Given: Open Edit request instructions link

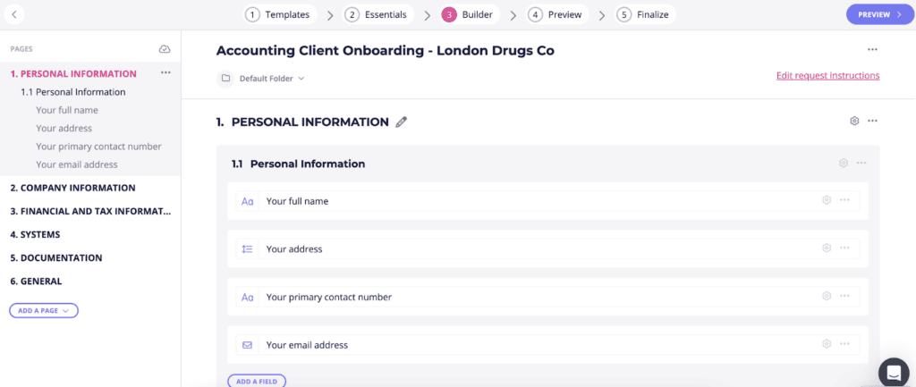Looking at the screenshot, I should click(827, 75).
